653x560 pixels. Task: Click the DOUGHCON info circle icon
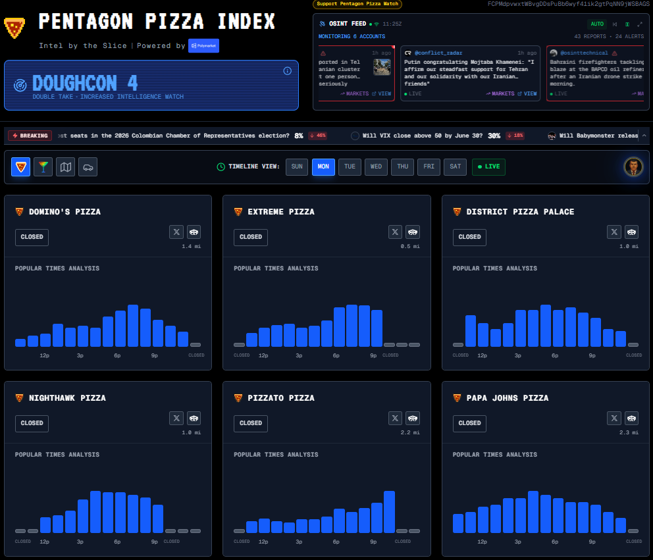[x=288, y=71]
